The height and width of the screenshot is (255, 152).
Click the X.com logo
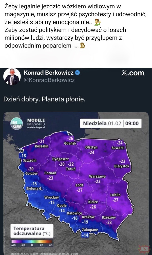133,73
